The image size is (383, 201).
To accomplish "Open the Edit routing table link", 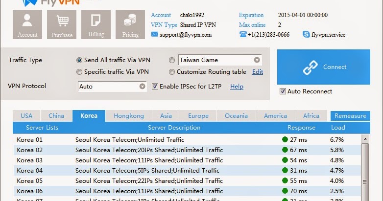I will tap(258, 72).
